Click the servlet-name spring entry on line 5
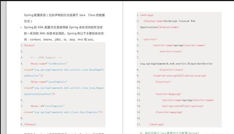 click(x=179, y=45)
